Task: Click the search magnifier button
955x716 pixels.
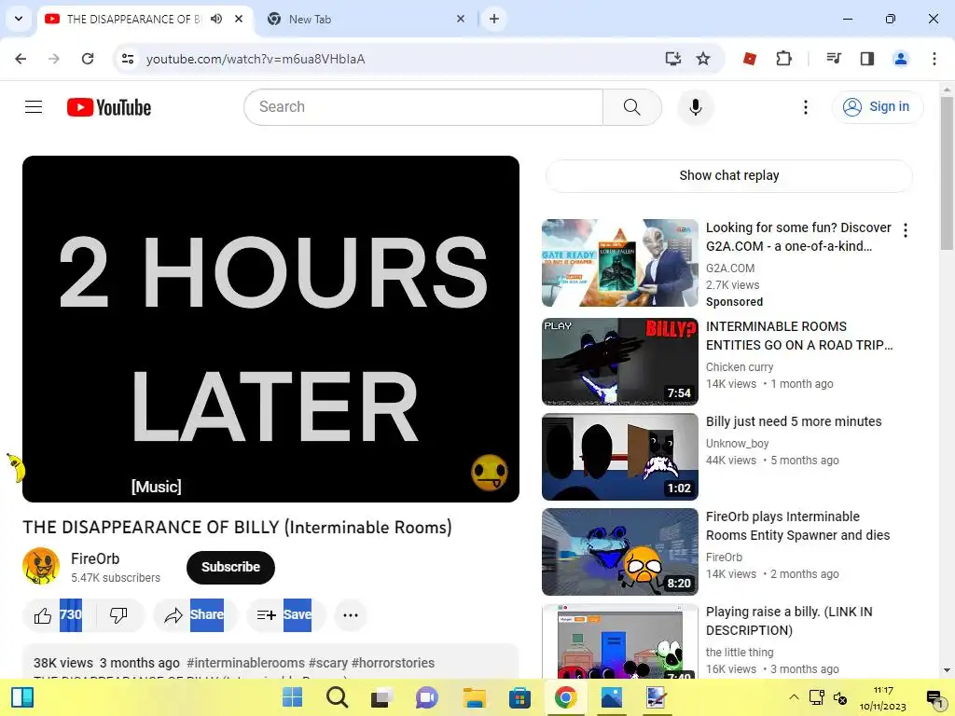Action: tap(631, 107)
